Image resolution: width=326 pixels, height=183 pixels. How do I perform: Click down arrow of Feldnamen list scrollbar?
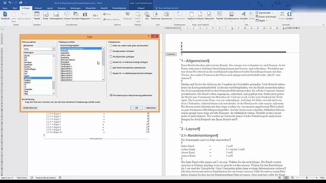click(x=53, y=94)
